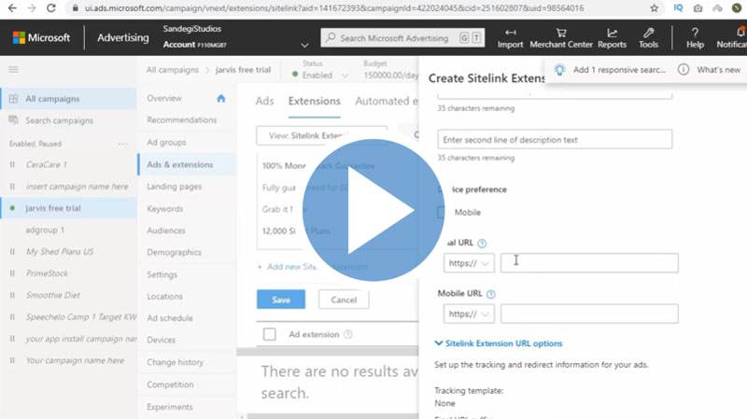Viewport: 747px width, 419px height.
Task: Select All campaigns in the sidebar
Action: point(68,99)
